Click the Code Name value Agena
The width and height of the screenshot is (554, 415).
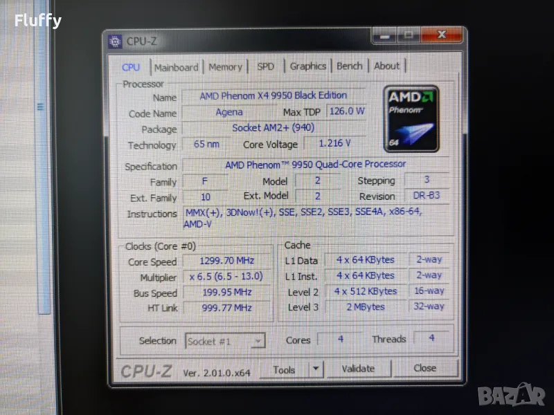click(229, 112)
